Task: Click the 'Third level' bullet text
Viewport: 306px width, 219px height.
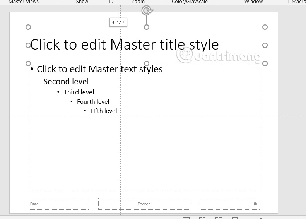Action: pos(79,92)
